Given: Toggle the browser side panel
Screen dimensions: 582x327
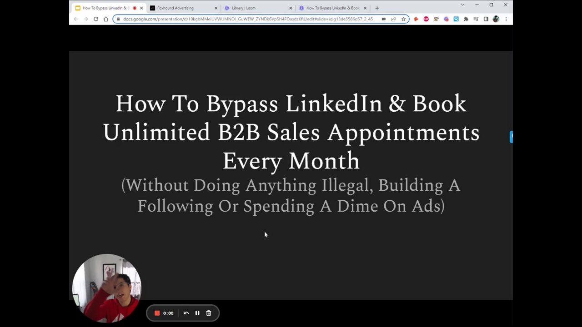Looking at the screenshot, I should click(486, 19).
